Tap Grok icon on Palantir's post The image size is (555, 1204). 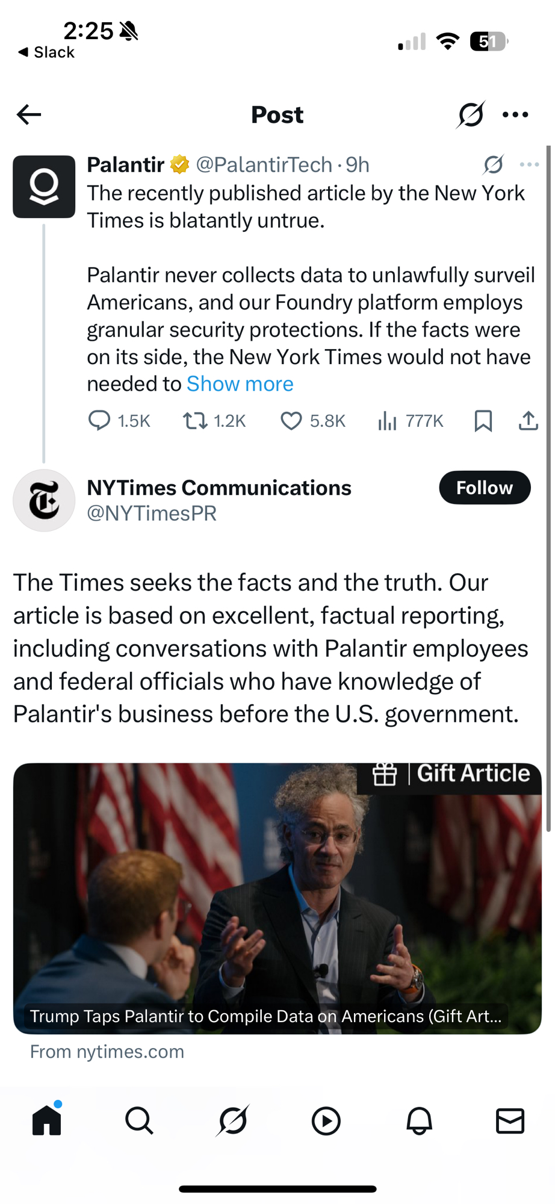pos(493,164)
